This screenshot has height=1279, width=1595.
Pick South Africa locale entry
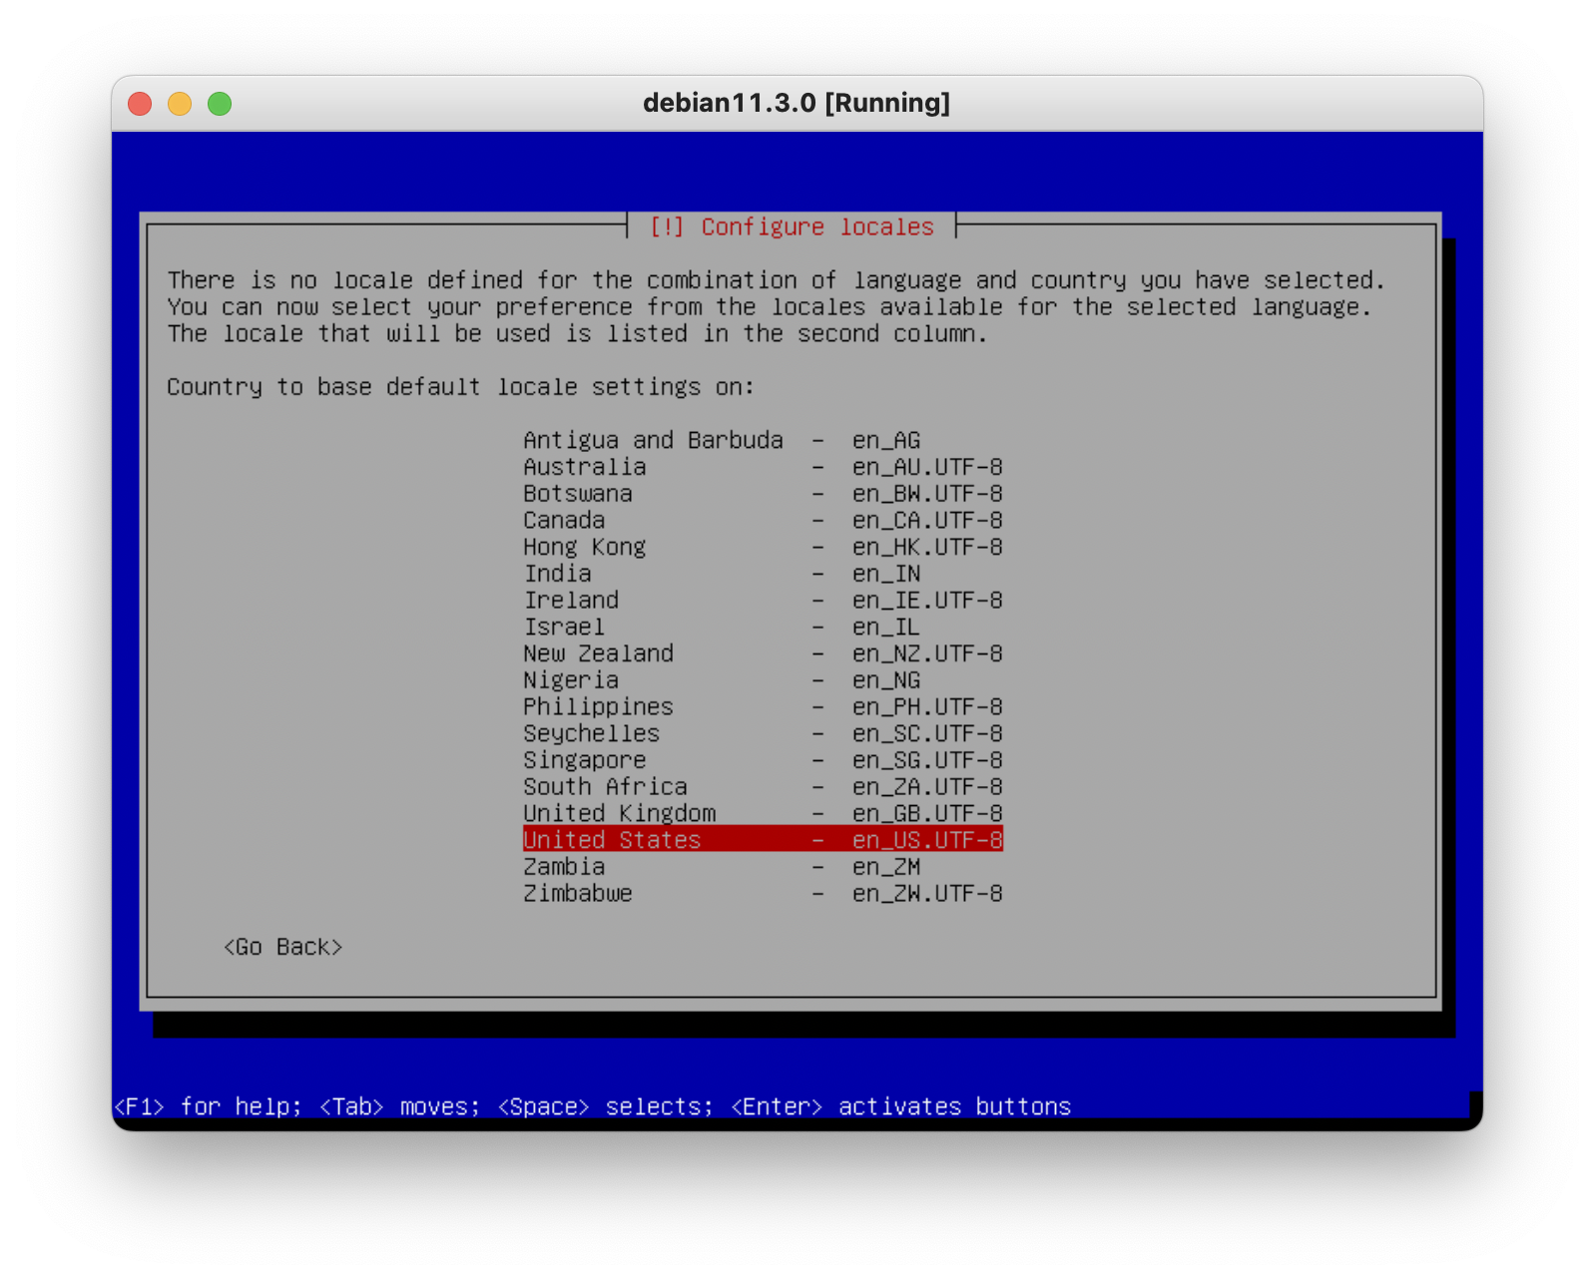point(763,787)
